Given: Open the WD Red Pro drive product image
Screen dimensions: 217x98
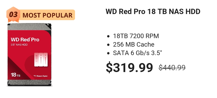Looking at the screenshot, I should tap(29, 55).
